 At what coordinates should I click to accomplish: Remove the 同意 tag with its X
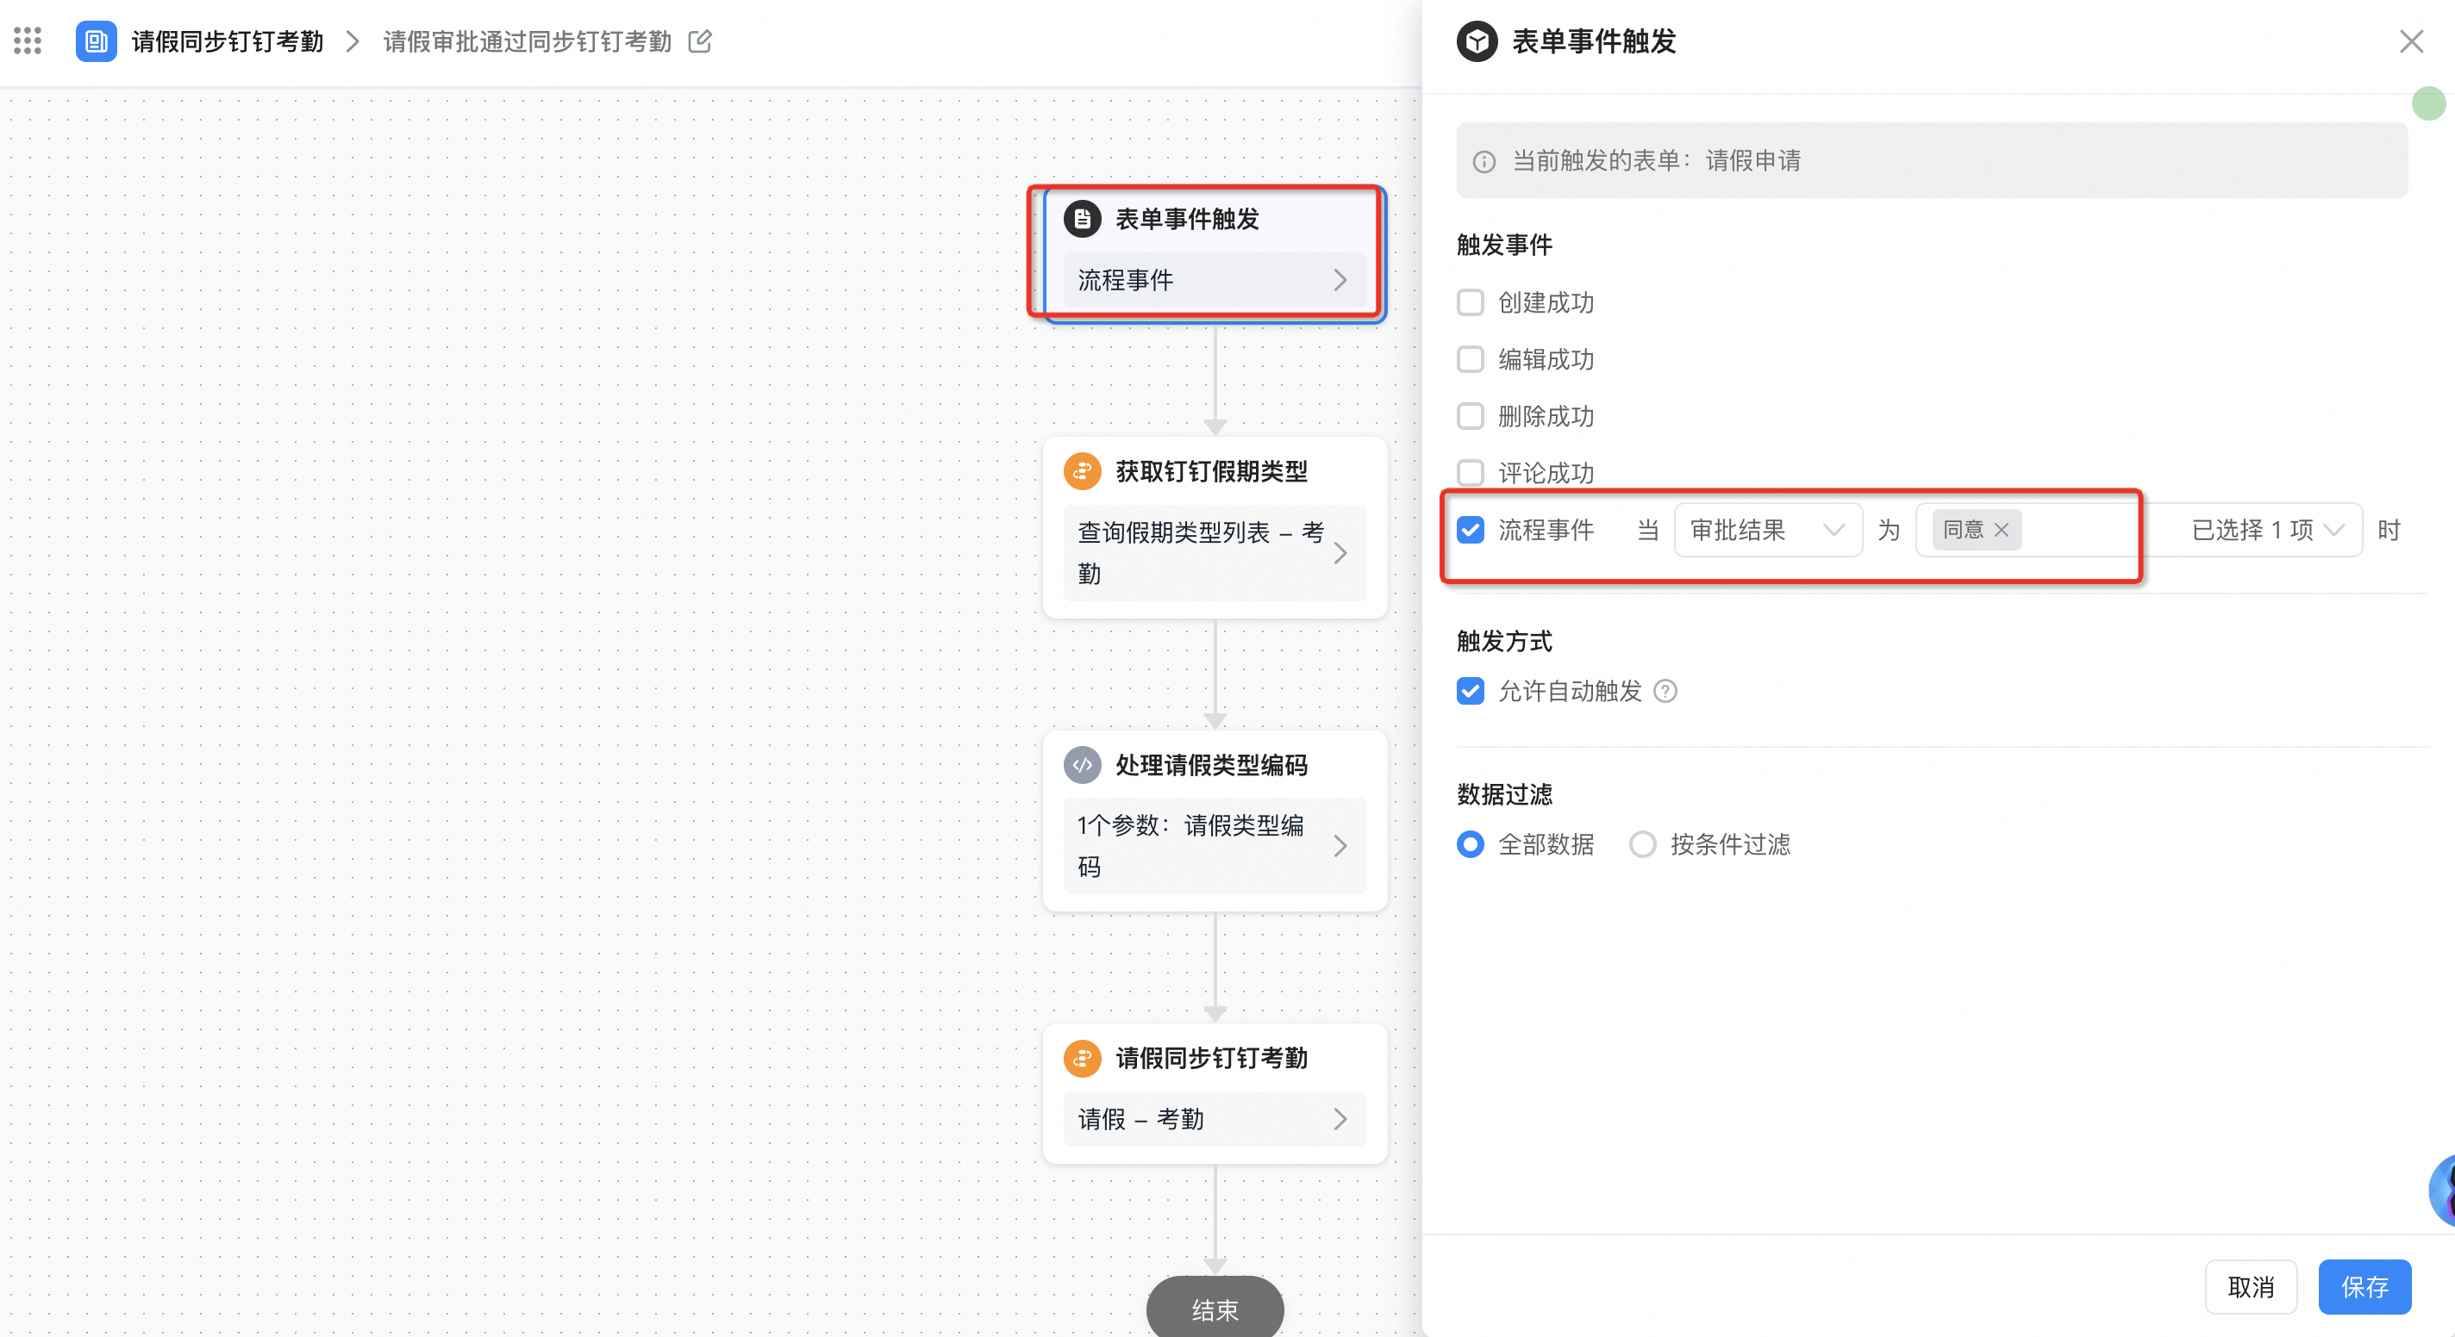pos(2002,531)
